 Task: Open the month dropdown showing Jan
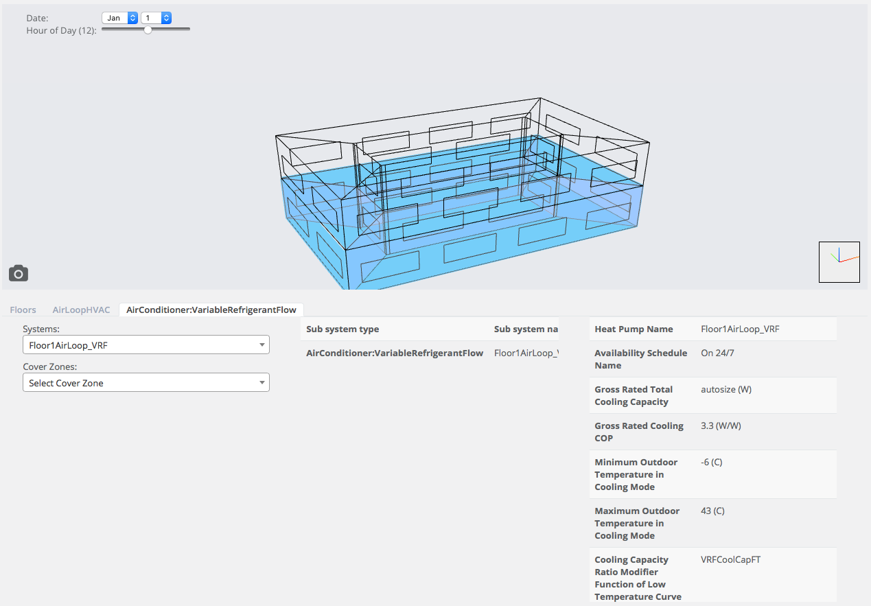[119, 18]
